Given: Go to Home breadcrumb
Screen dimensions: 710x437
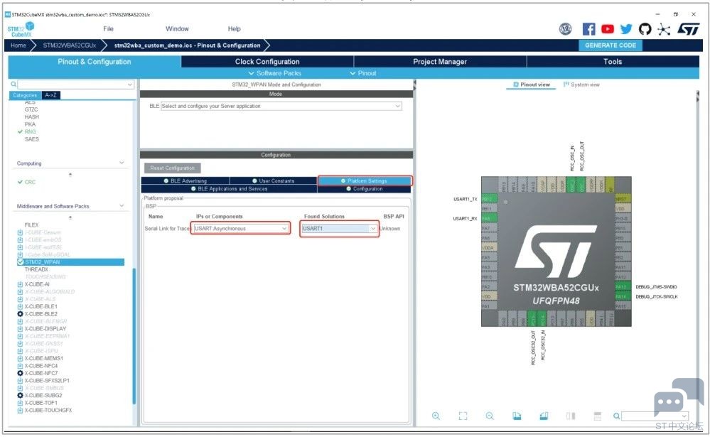Looking at the screenshot, I should pos(18,45).
